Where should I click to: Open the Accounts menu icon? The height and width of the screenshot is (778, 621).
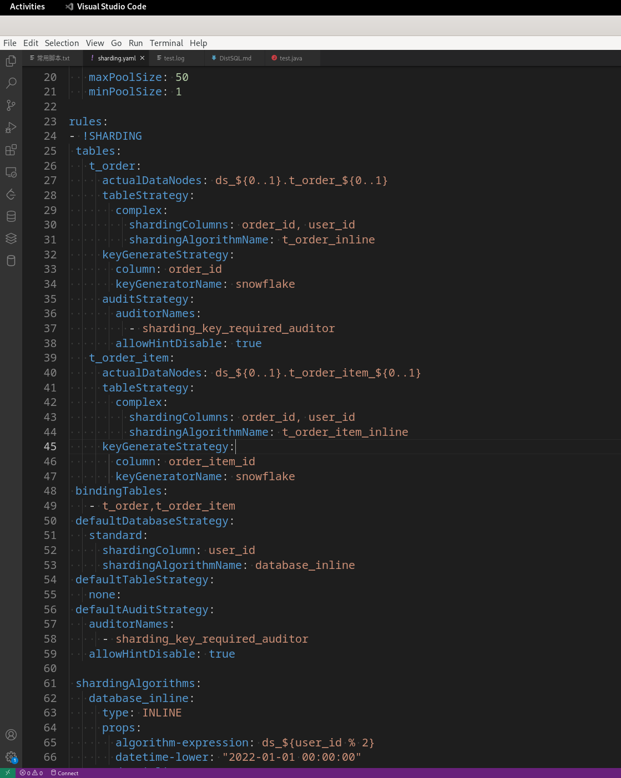pos(11,735)
